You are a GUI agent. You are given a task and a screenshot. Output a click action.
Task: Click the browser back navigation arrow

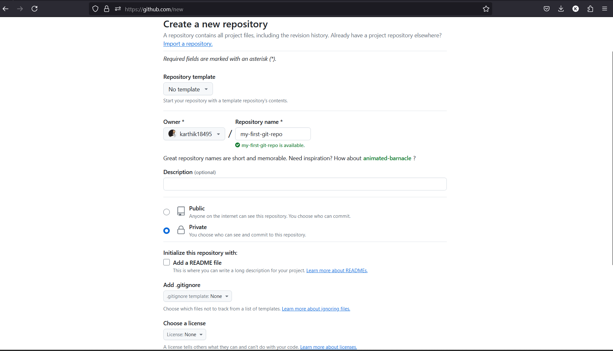5,9
